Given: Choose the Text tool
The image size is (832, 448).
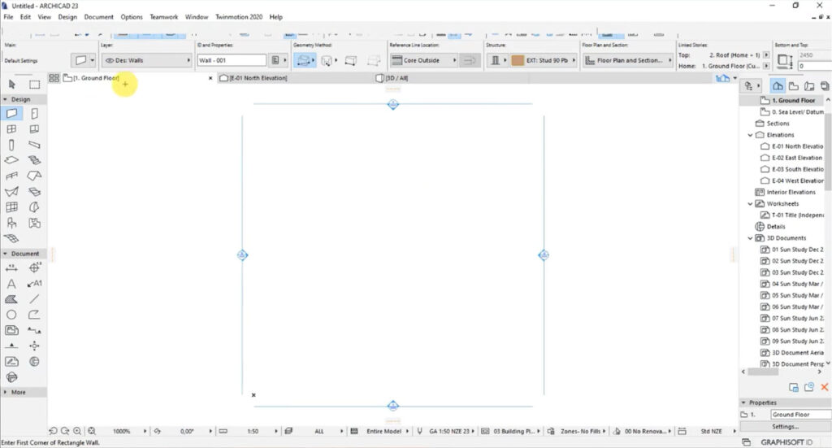Looking at the screenshot, I should point(11,284).
